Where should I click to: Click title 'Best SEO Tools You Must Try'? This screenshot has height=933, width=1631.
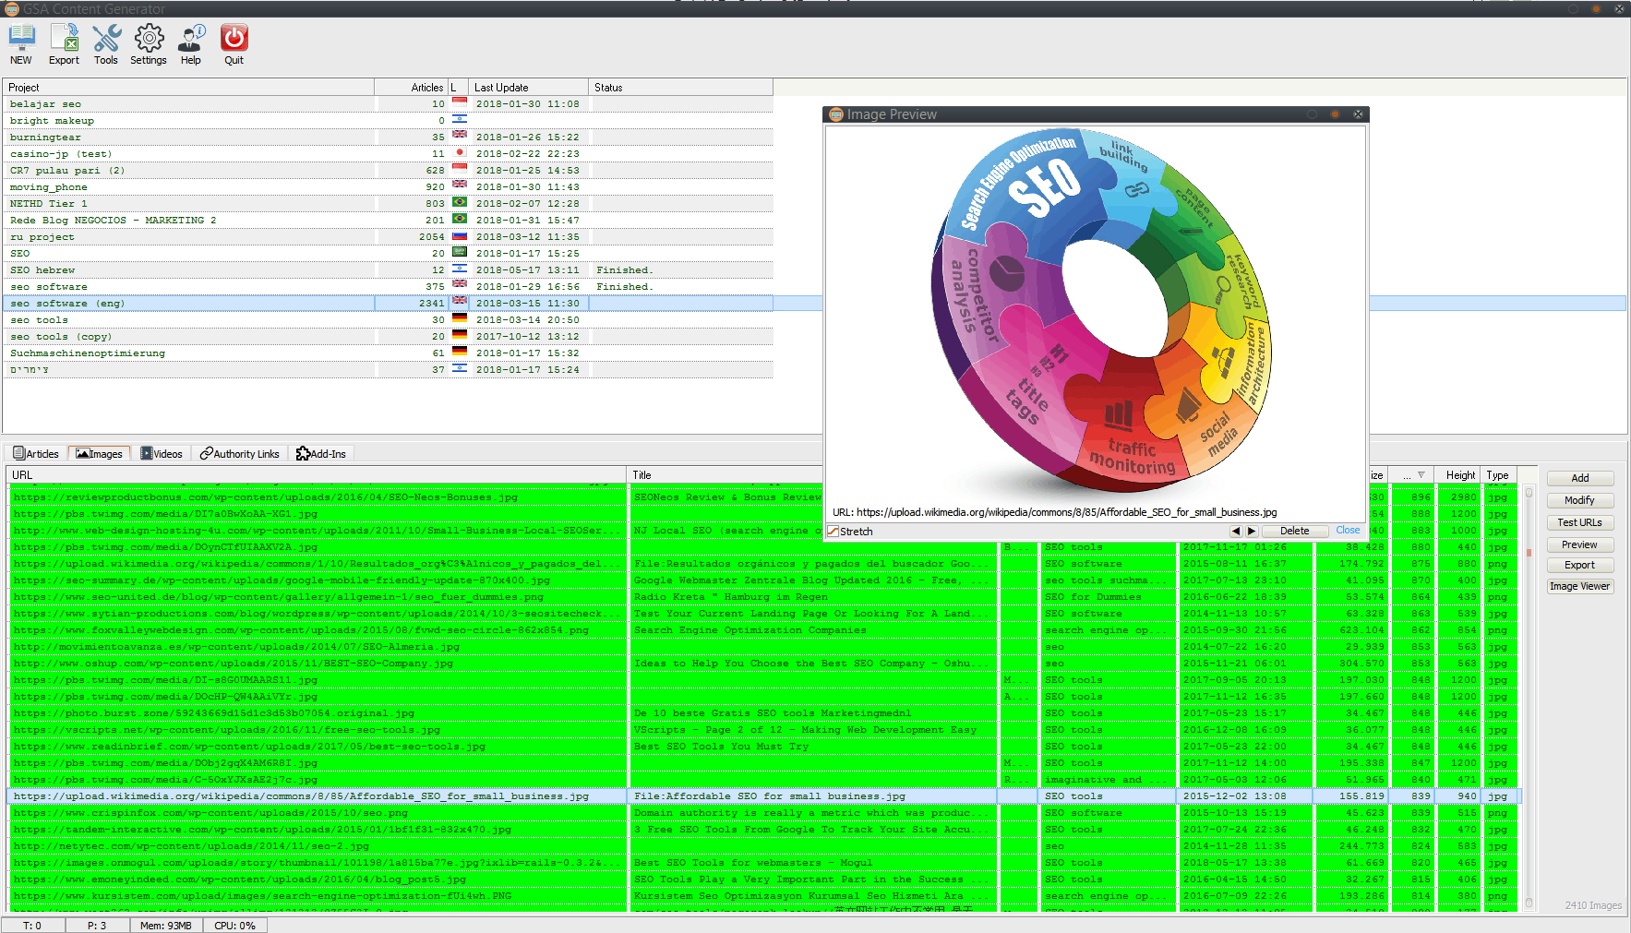pyautogui.click(x=721, y=747)
